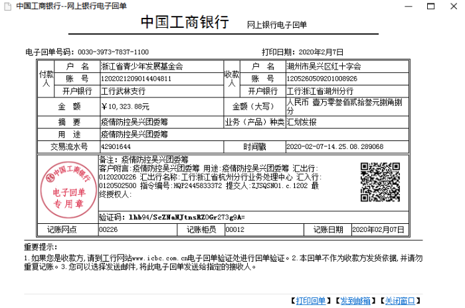Click the 重要提示 heading
465x308 pixels.
click(41, 247)
